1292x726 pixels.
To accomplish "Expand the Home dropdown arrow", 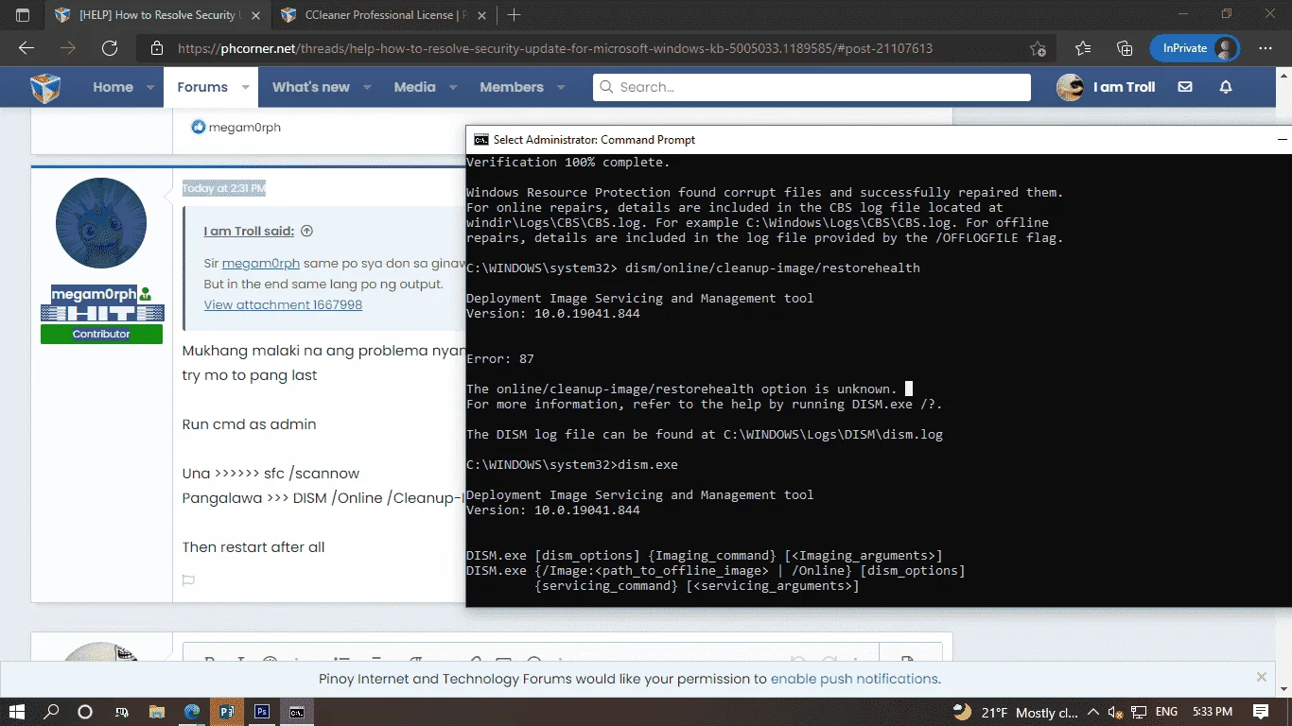I will (x=149, y=87).
